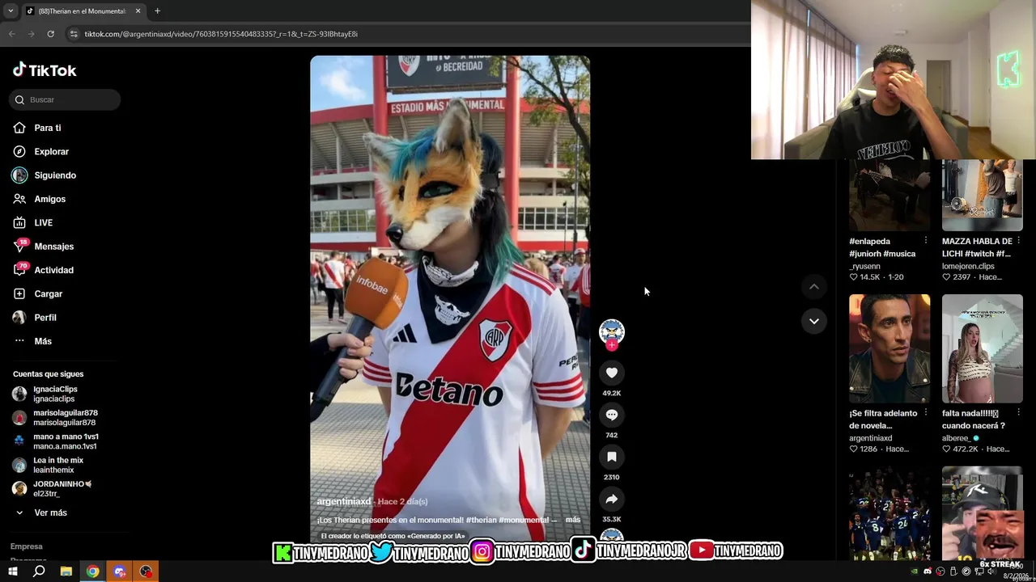
Task: Open Windows taskbar search
Action: pos(39,571)
